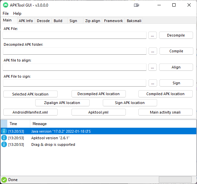Switch to the Main tab
The width and height of the screenshot is (197, 184).
click(9, 20)
